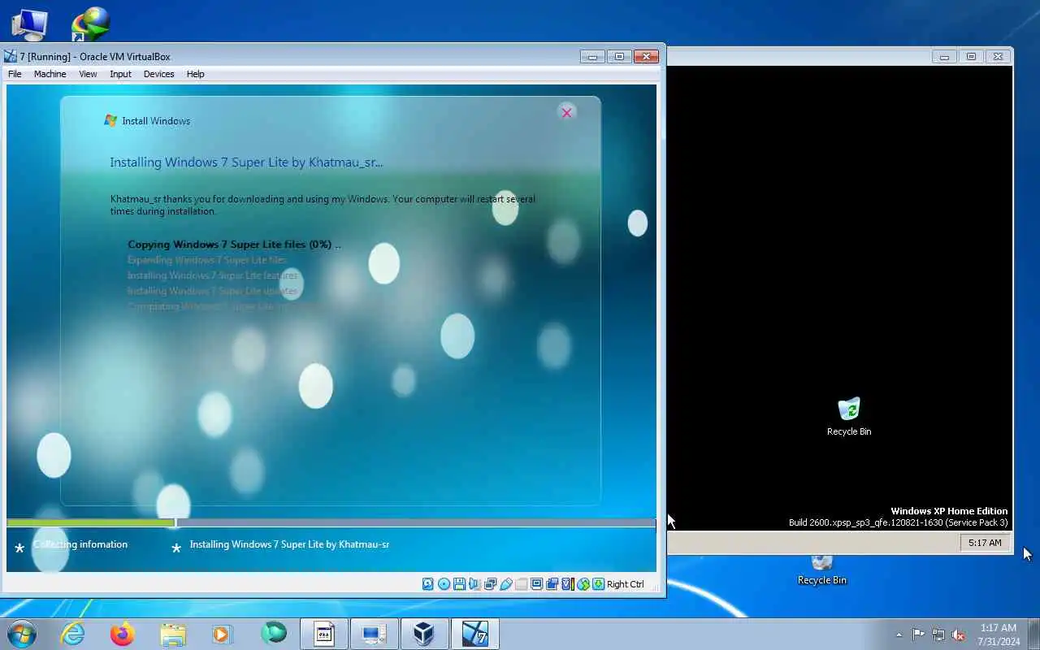Click the keyboard capture arrow indicator next to Right Ctrl

pos(598,583)
